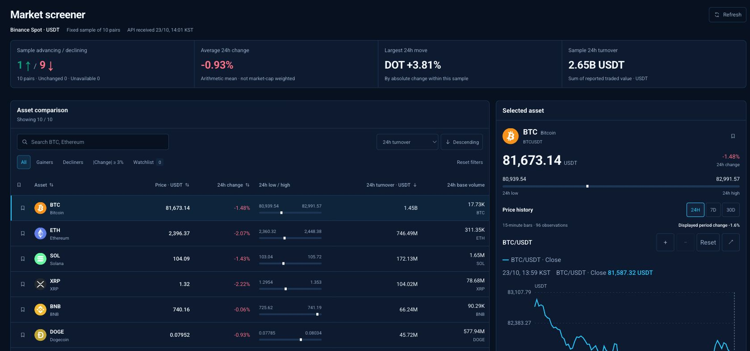
Task: Click the selected asset 24h range slider
Action: [x=621, y=186]
